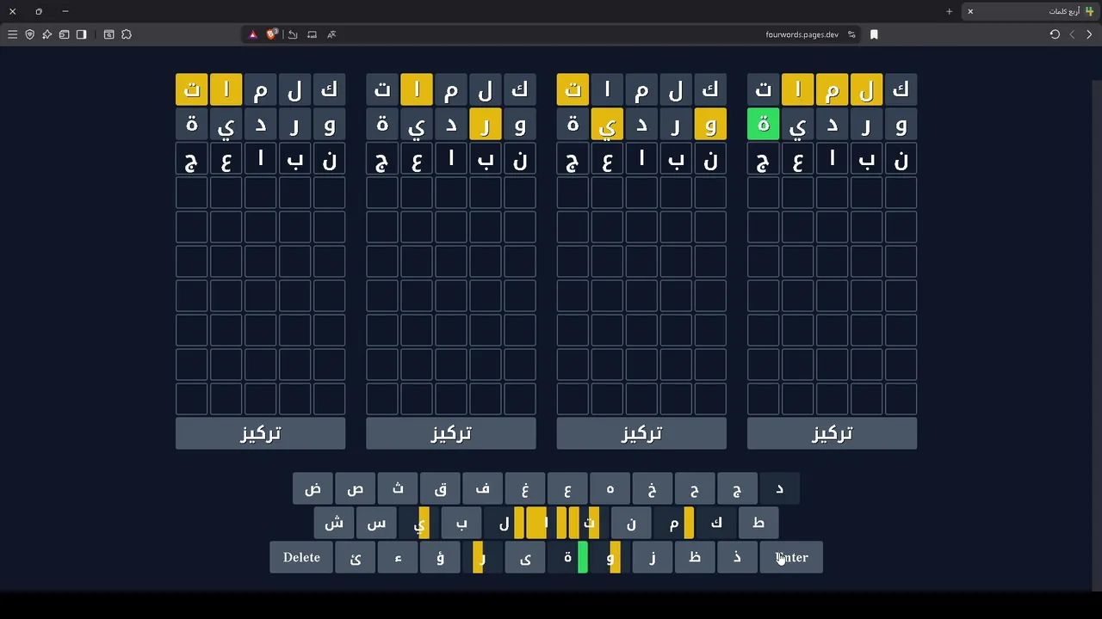The image size is (1102, 619).
Task: Click the bookmark icon
Action: (x=874, y=34)
